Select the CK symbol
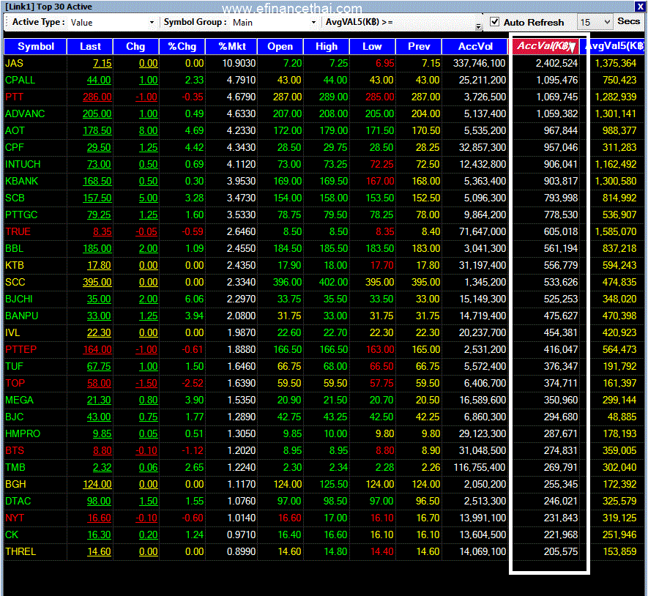Viewport: 648px width, 596px height. (x=12, y=534)
